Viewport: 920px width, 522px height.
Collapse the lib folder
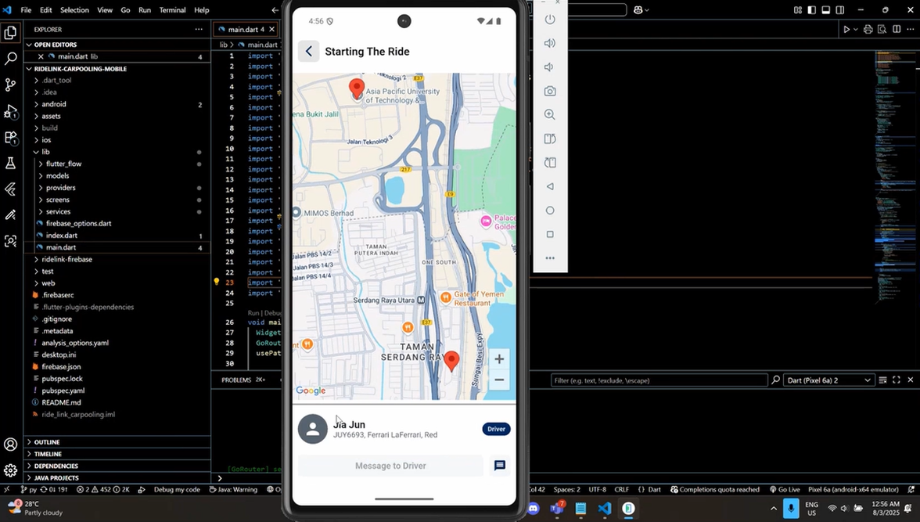coord(45,152)
